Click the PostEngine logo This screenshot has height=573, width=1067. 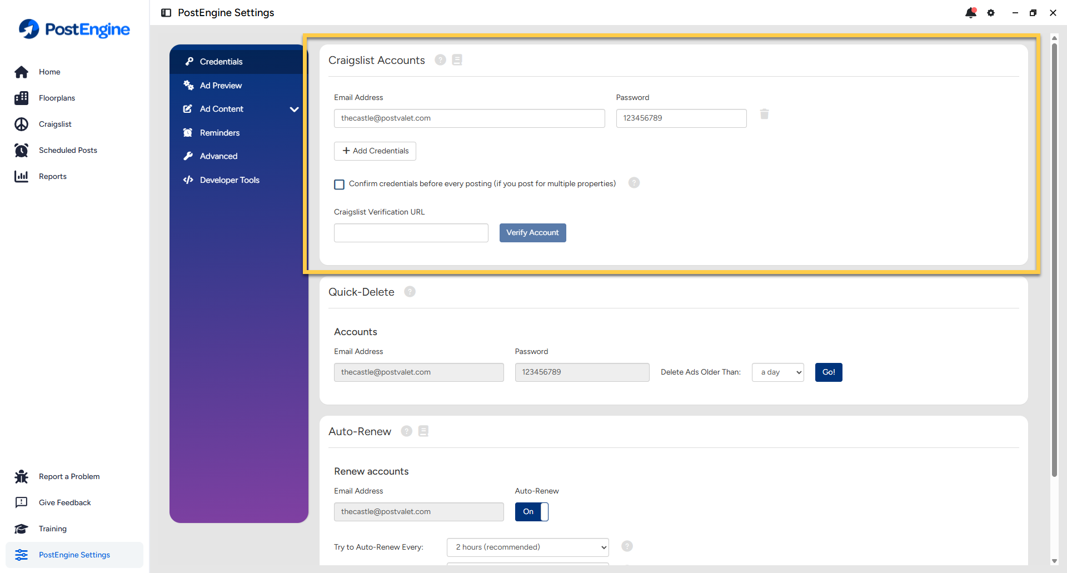point(74,29)
